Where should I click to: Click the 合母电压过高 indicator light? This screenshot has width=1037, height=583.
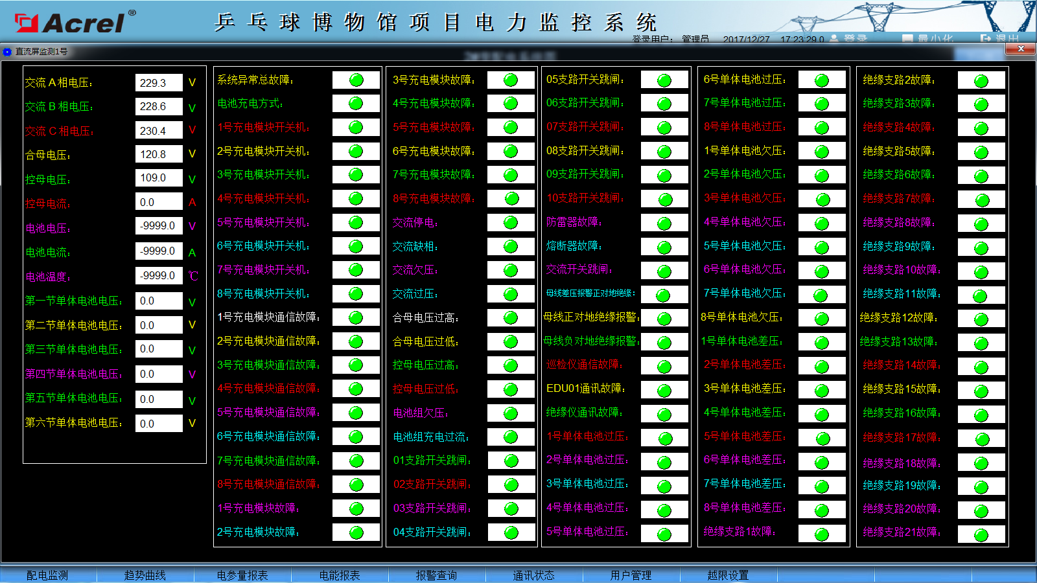coord(511,317)
